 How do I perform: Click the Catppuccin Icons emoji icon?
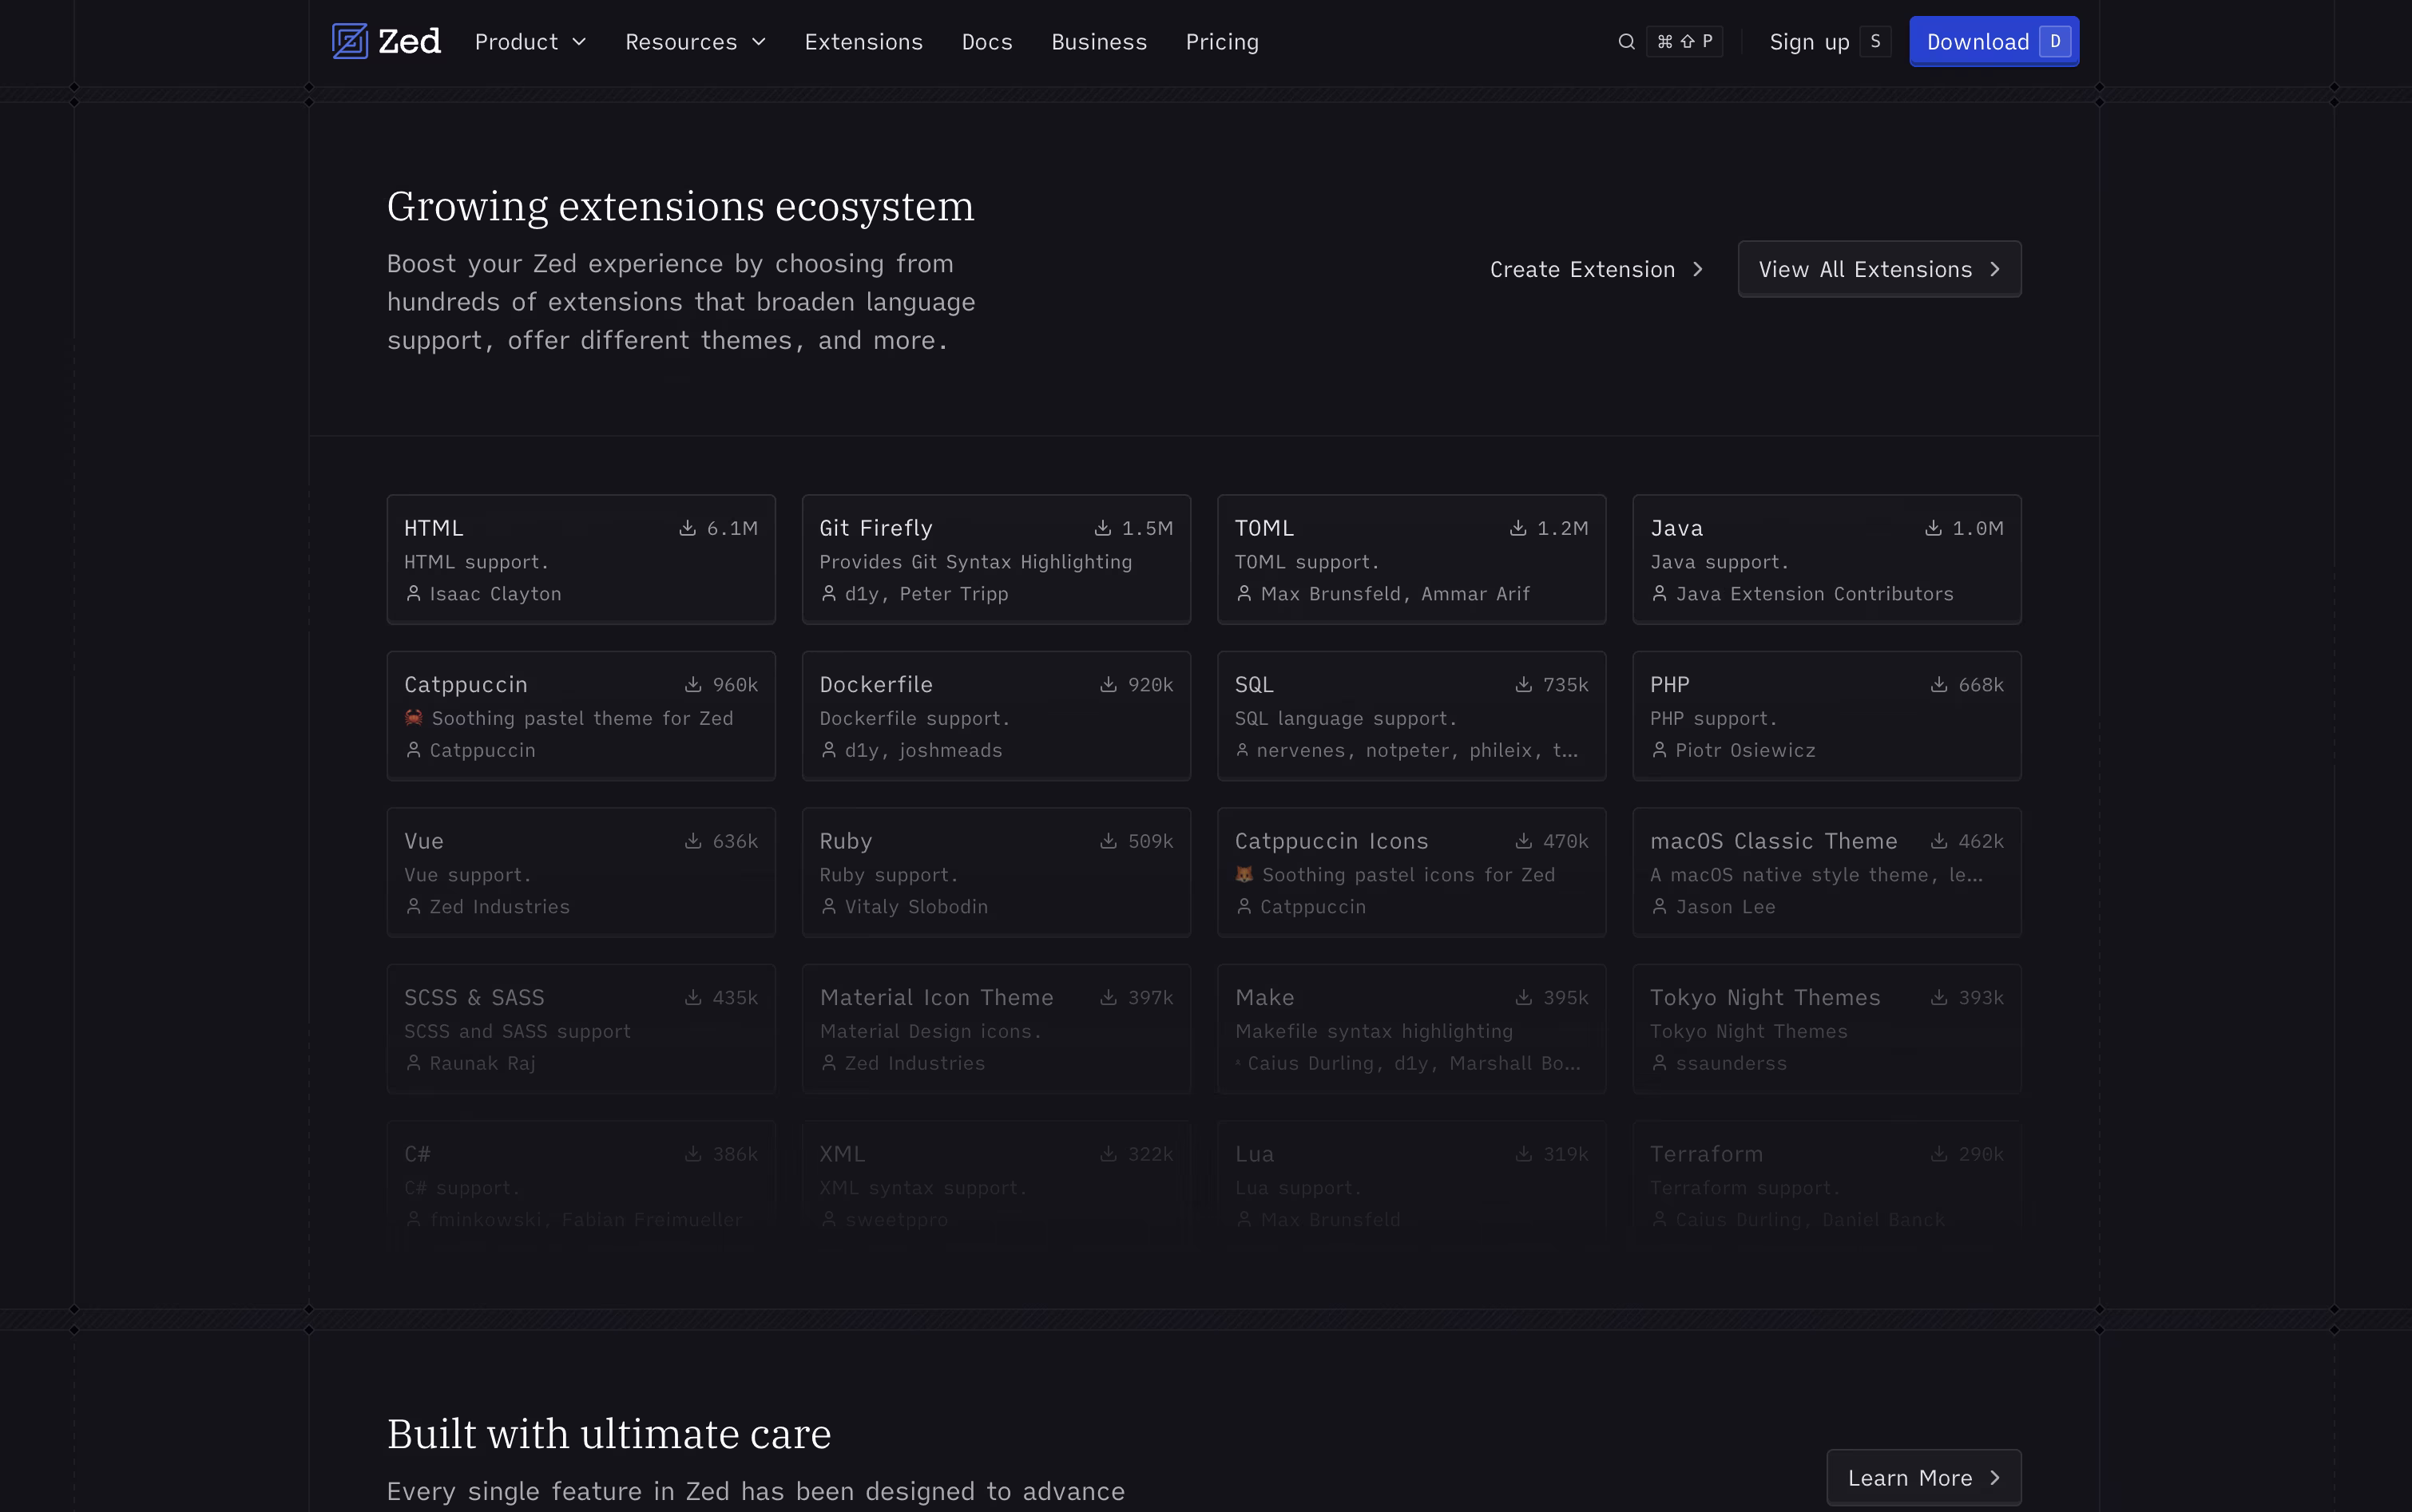pyautogui.click(x=1244, y=875)
